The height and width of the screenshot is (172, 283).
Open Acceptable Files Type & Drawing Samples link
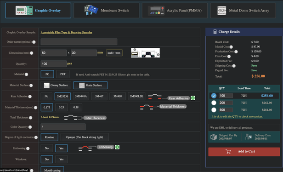[67, 33]
